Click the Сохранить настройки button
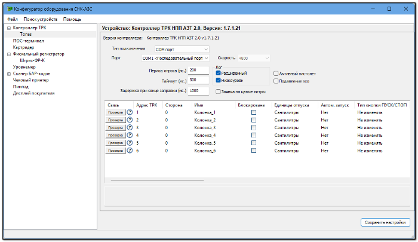The width and height of the screenshot is (418, 242). pyautogui.click(x=385, y=222)
